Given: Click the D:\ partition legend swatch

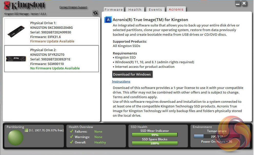Looking at the screenshot, I should [x=26, y=130].
